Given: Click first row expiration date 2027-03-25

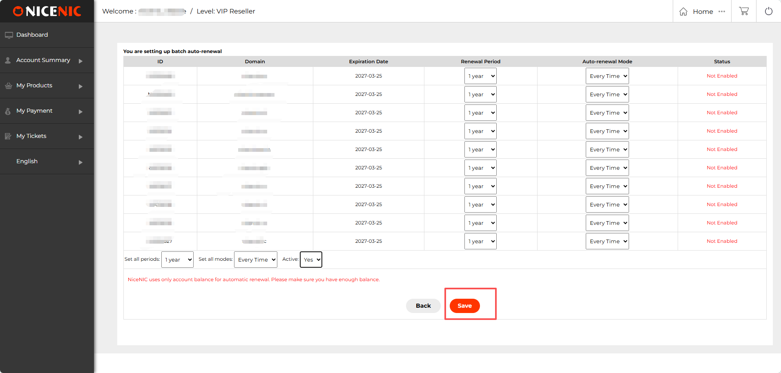Looking at the screenshot, I should tap(368, 76).
